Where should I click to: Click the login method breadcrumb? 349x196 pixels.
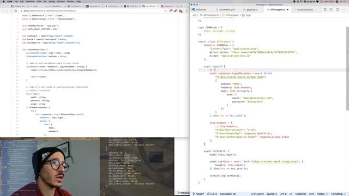tap(247, 15)
